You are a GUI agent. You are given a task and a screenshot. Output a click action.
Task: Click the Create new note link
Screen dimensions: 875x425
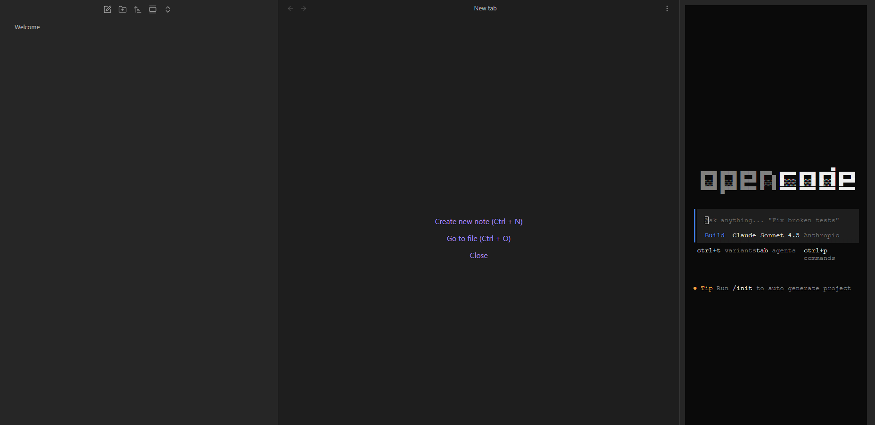479,222
